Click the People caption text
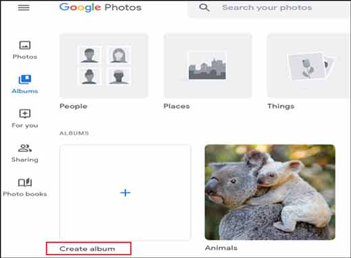The image size is (351, 258). 74,106
